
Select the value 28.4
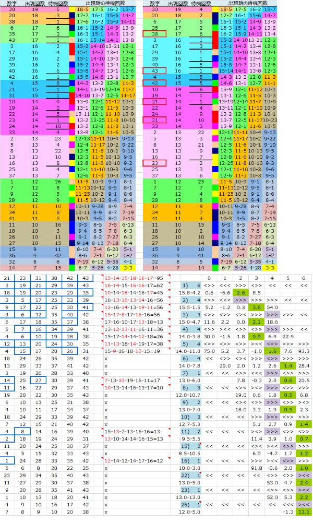304,366
